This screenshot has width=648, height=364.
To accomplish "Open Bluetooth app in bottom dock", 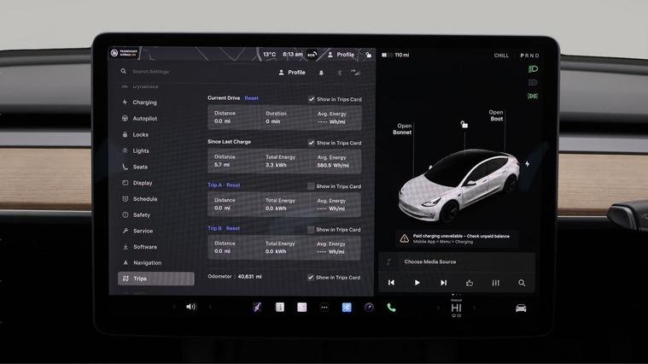I will click(347, 308).
